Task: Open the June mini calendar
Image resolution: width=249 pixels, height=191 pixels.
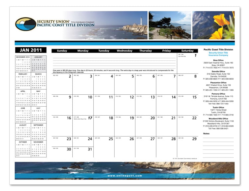Action: (23, 115)
